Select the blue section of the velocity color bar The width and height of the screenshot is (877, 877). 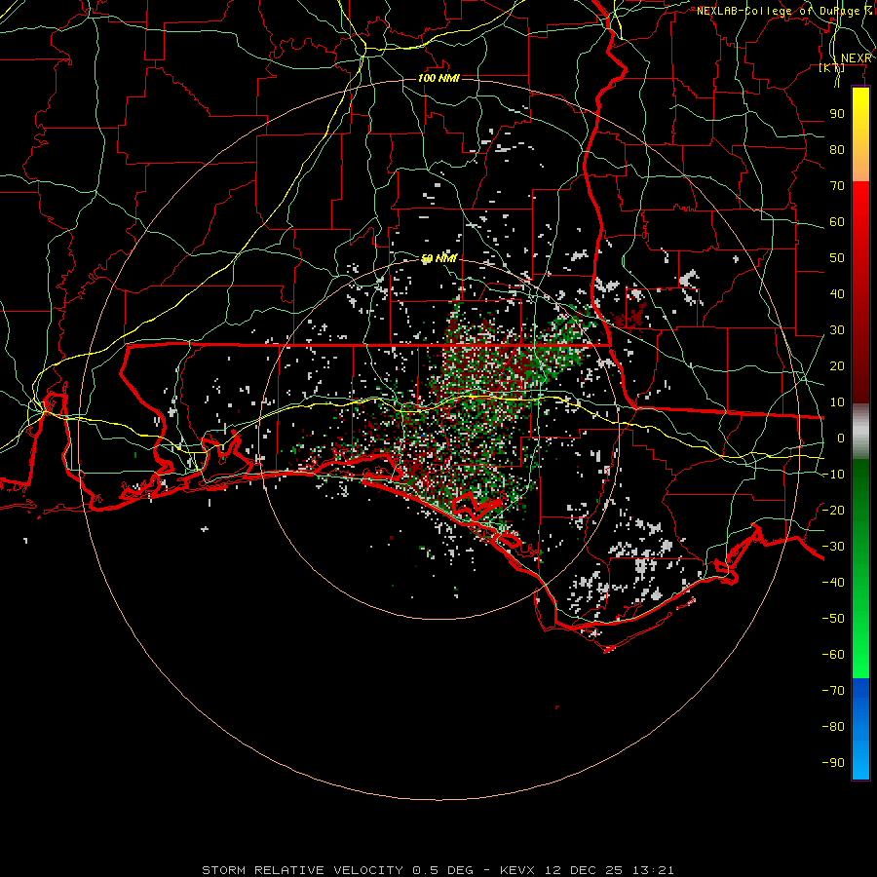pyautogui.click(x=860, y=728)
